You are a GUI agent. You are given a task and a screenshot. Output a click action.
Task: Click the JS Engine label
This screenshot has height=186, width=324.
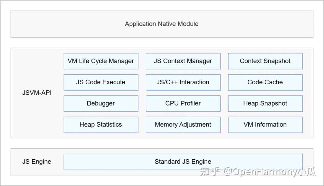37,161
